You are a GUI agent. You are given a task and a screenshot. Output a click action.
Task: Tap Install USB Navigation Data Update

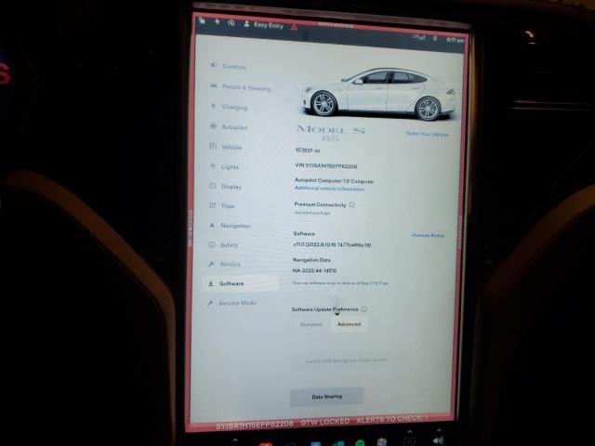(x=346, y=360)
